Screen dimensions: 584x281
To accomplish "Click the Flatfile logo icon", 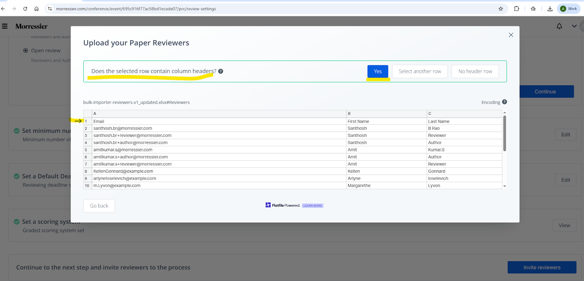I will tap(268, 205).
